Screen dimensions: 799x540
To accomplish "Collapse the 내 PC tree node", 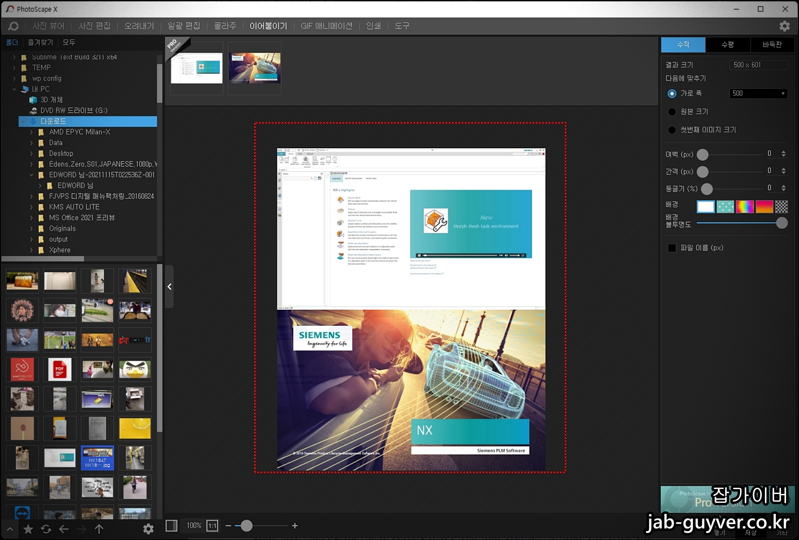I will click(x=14, y=89).
